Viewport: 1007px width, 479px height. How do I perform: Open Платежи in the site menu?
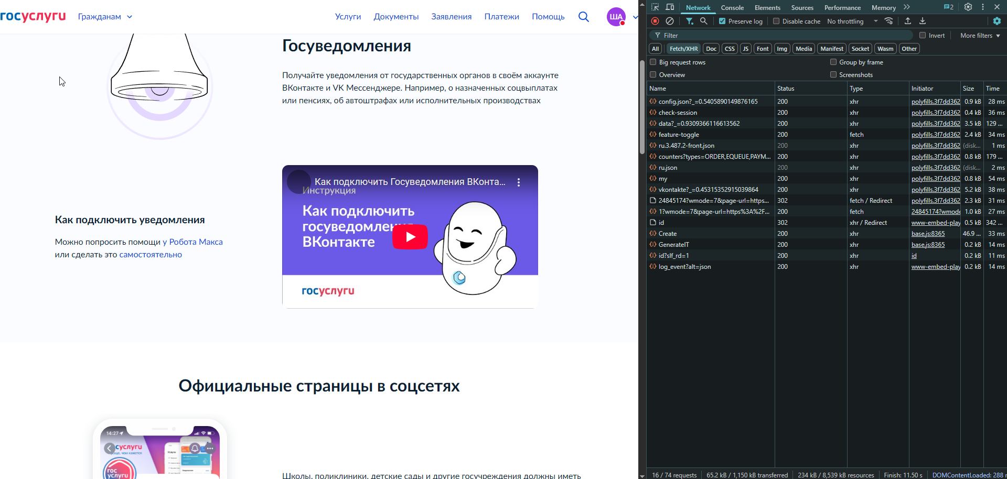tap(501, 17)
